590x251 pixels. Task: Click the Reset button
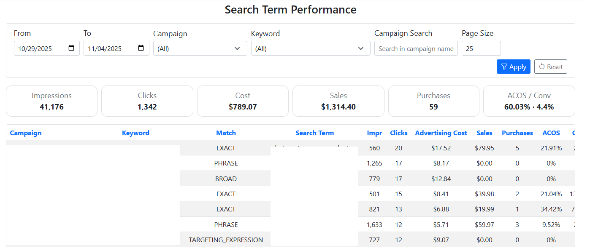[550, 67]
